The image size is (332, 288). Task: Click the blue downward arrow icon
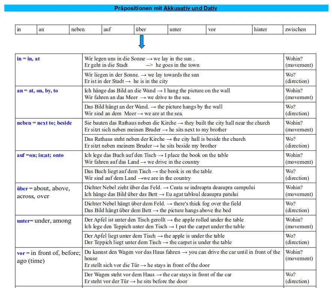pyautogui.click(x=142, y=42)
